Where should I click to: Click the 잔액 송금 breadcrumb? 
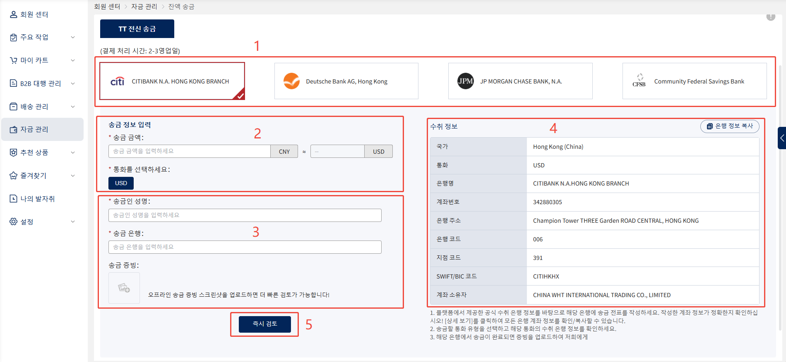tap(181, 7)
